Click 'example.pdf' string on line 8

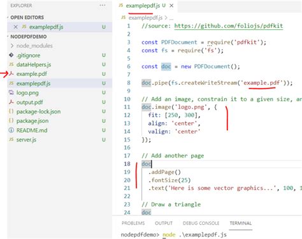point(262,83)
